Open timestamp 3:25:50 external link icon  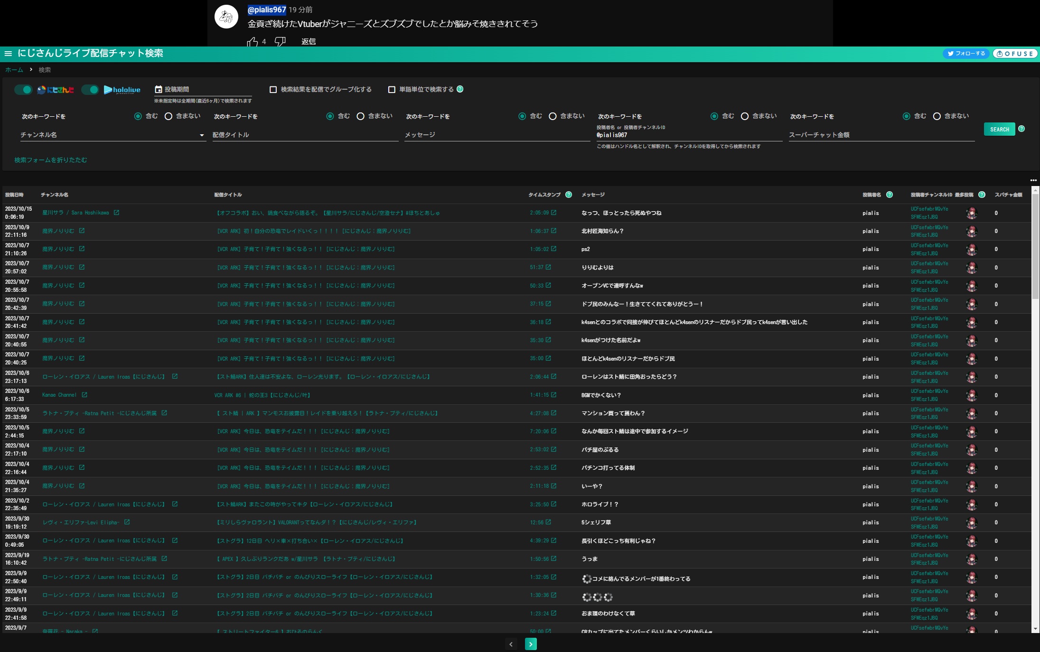click(553, 504)
